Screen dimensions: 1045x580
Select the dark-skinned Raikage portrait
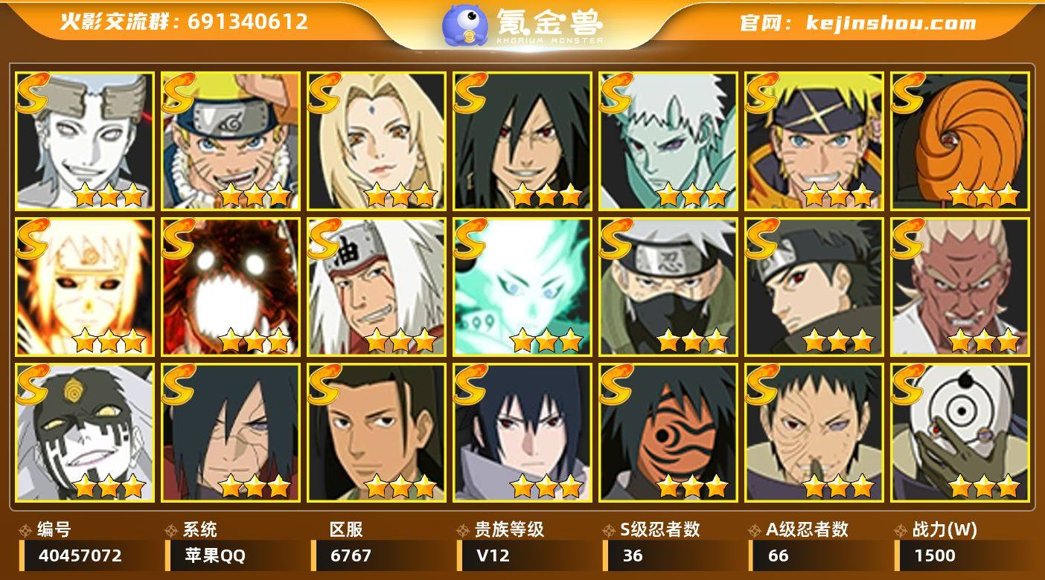[960, 286]
